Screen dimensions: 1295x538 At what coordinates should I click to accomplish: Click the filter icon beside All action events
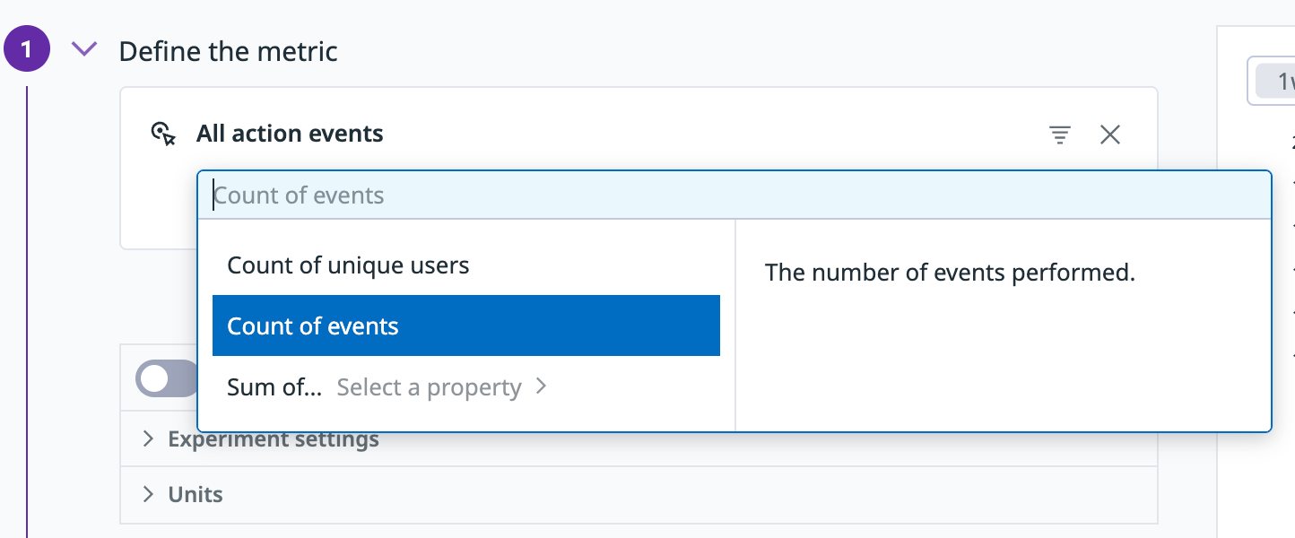(1060, 135)
